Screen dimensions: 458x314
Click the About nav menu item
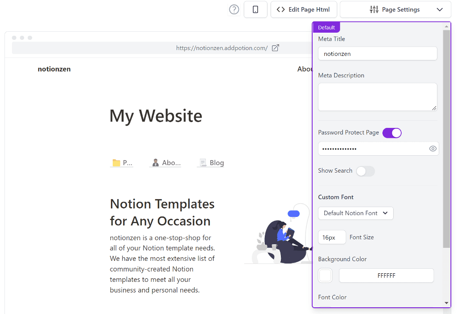305,69
